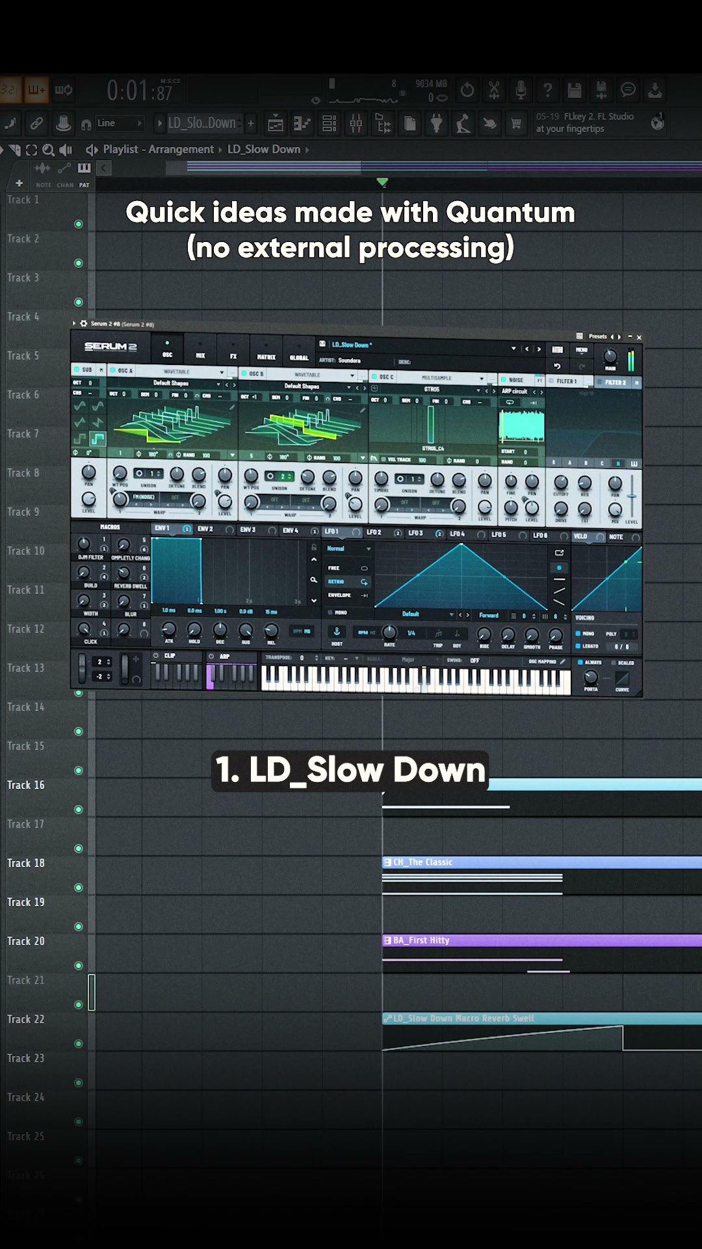Click the Serum 2 plugin gear icon

click(84, 323)
